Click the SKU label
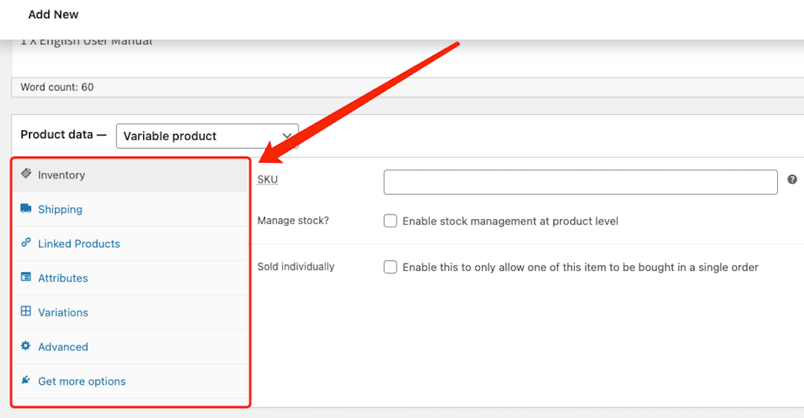Image resolution: width=804 pixels, height=418 pixels. coord(268,179)
